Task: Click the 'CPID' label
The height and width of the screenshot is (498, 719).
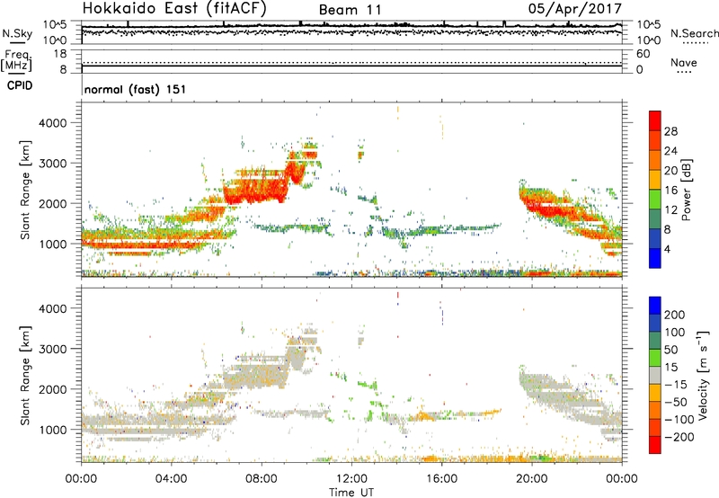Action: point(20,85)
